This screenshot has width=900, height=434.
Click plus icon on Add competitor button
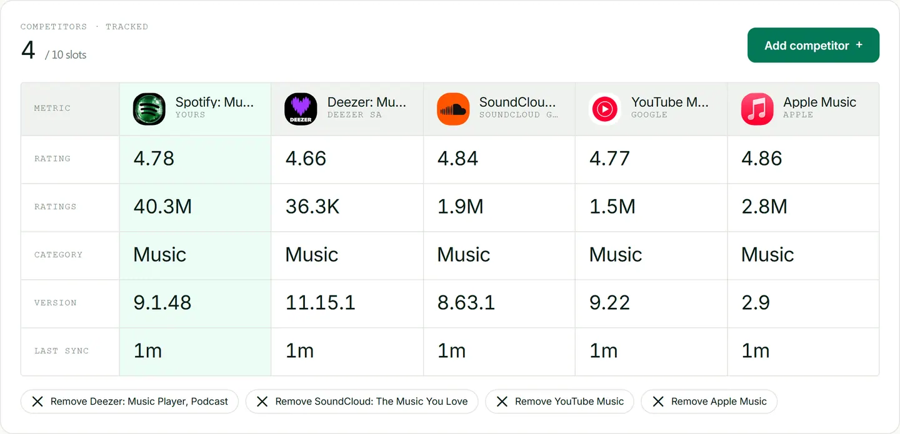pos(859,45)
